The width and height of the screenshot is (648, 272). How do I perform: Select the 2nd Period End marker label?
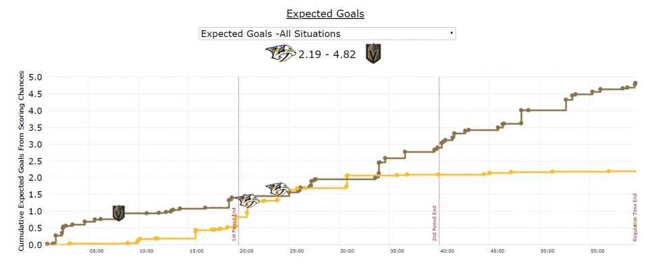pyautogui.click(x=435, y=222)
